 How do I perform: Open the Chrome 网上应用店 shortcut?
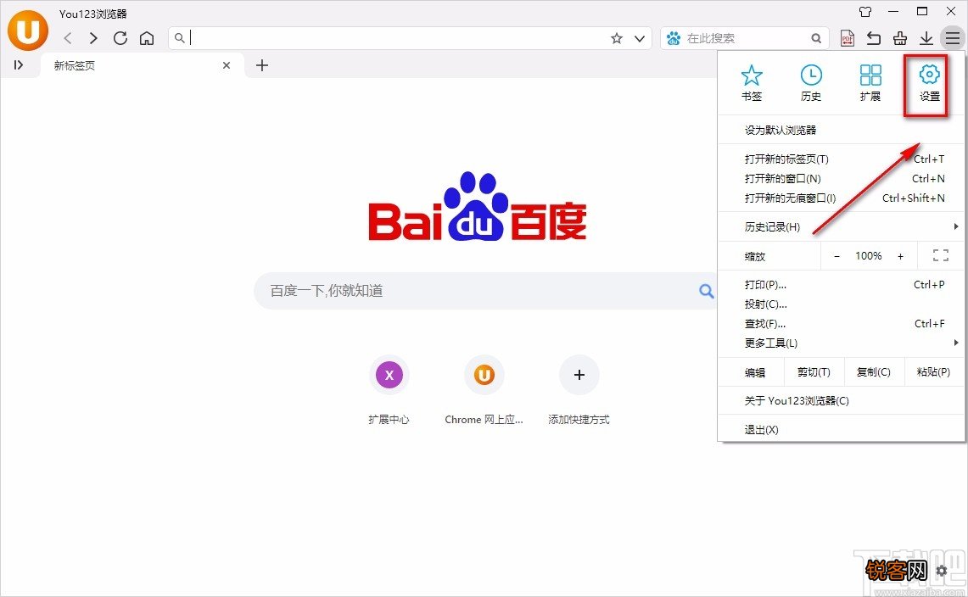484,390
